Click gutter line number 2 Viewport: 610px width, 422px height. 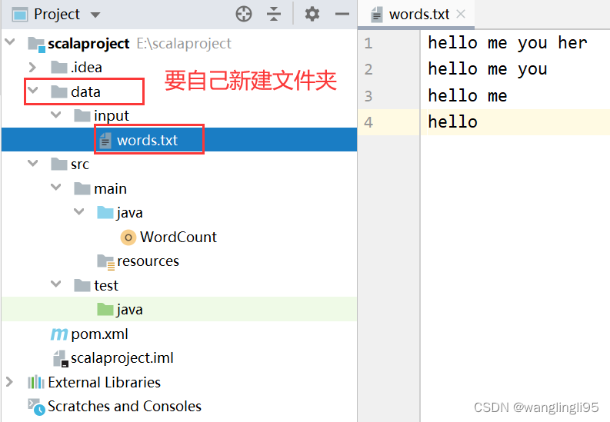[x=368, y=69]
